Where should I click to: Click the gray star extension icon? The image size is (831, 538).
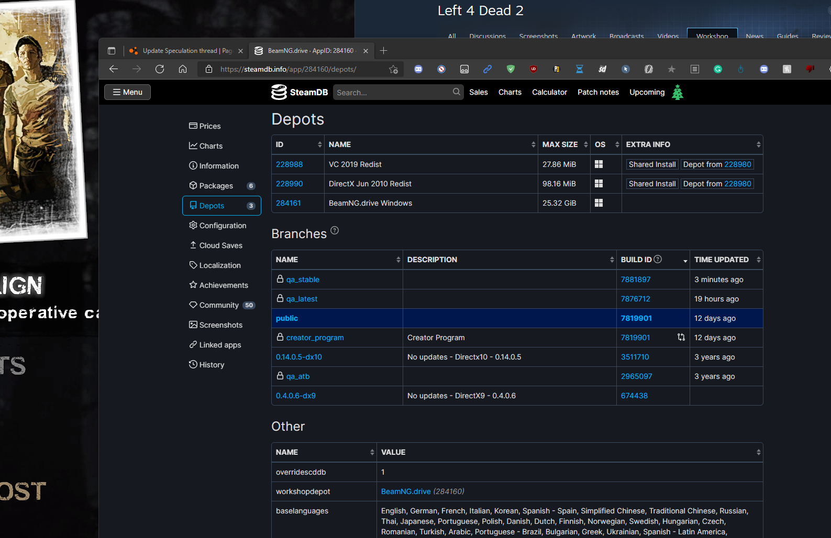pyautogui.click(x=672, y=69)
